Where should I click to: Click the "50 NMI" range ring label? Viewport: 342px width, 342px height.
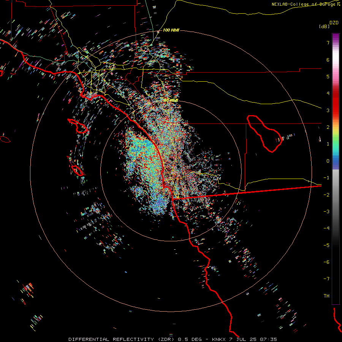tap(171, 101)
